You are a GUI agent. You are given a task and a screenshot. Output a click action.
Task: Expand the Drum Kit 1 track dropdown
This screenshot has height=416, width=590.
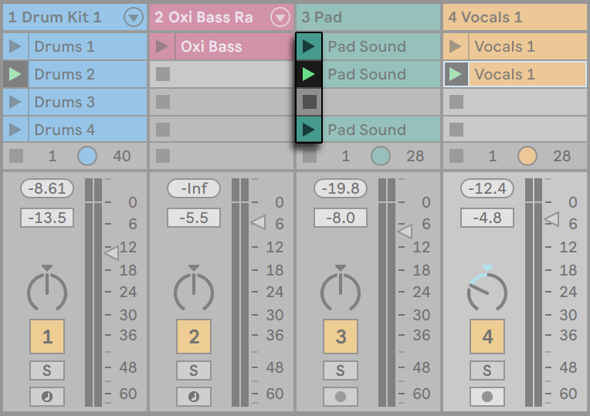pyautogui.click(x=134, y=17)
